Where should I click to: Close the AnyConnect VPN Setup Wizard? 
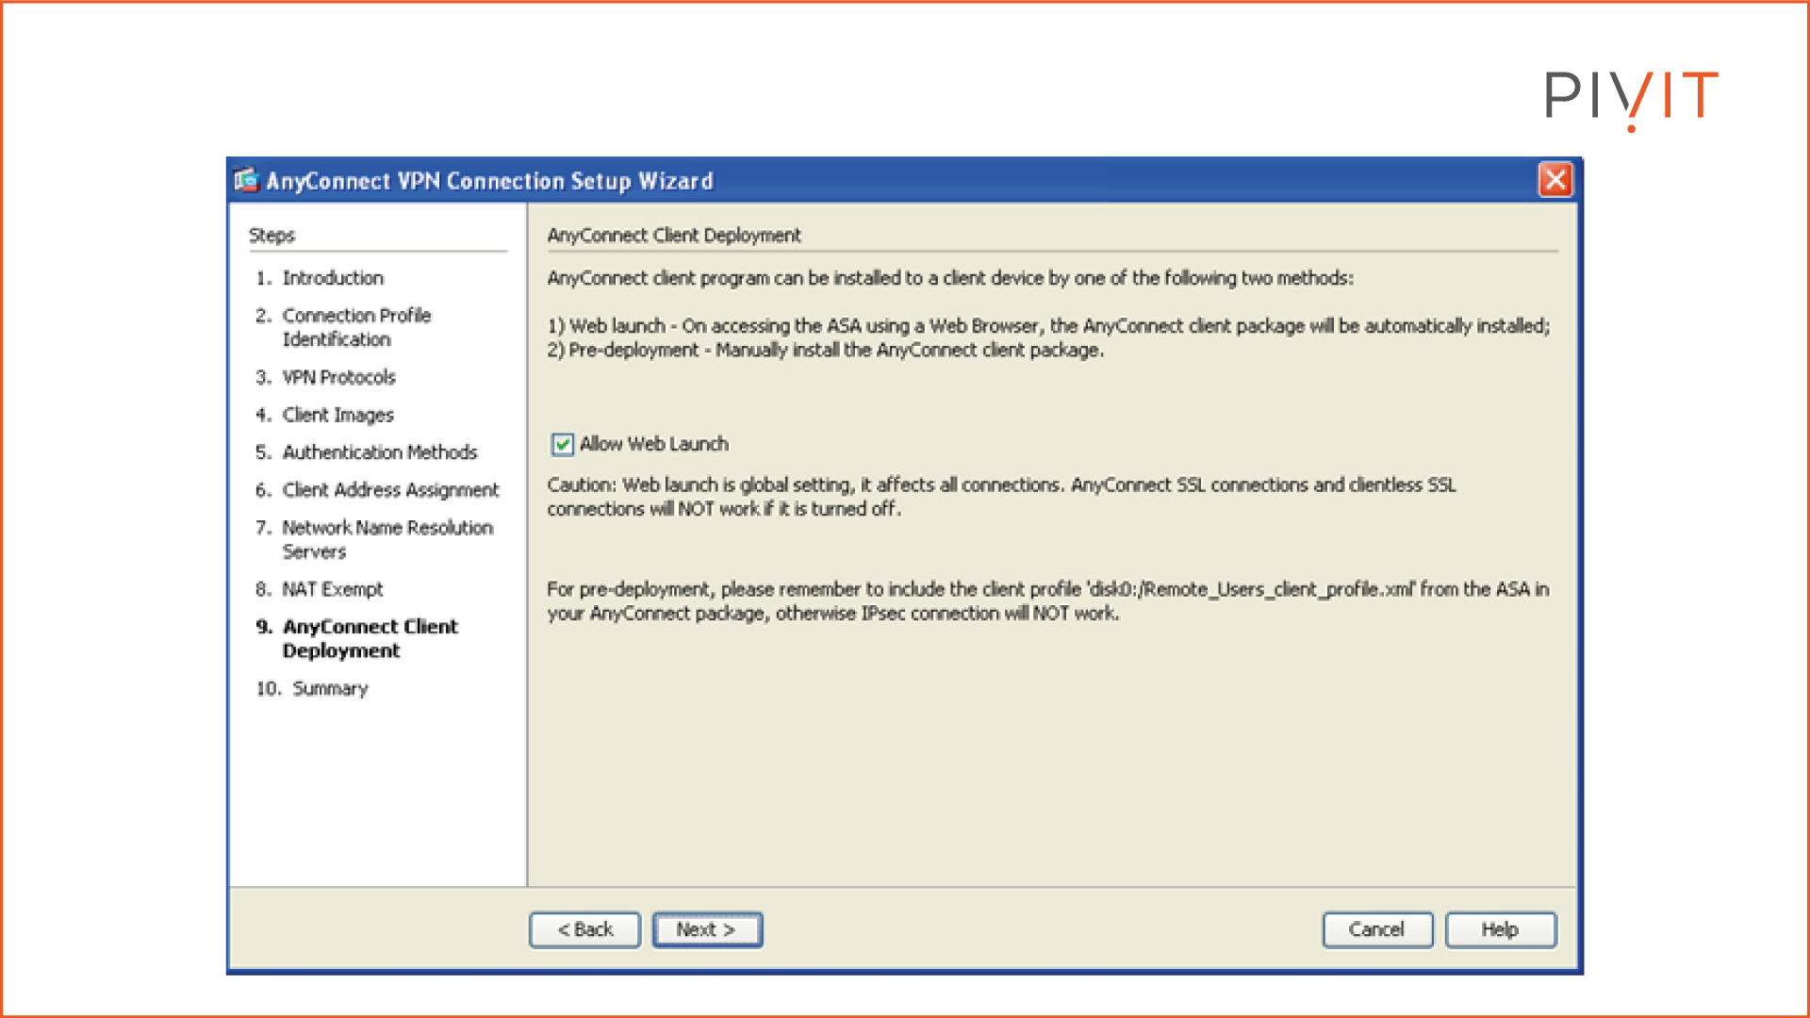pyautogui.click(x=1555, y=179)
